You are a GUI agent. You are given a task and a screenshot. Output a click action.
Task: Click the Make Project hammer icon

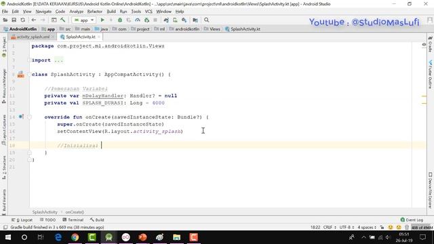[63, 20]
